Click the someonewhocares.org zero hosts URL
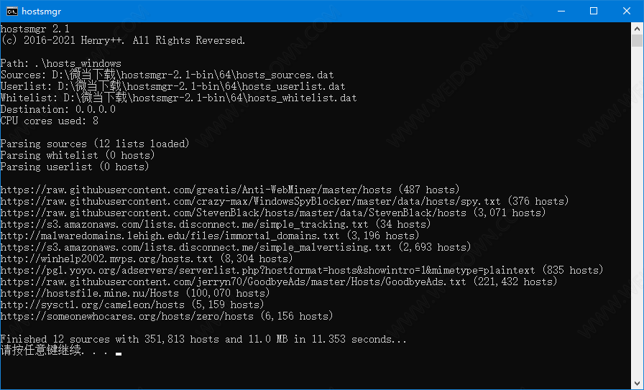Screen dimensions: 644x390 coord(127,316)
